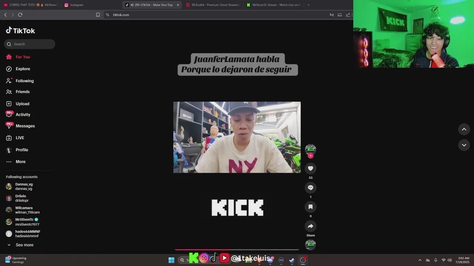The width and height of the screenshot is (474, 266).
Task: Open Wi-Fi network settings
Action: click(x=443, y=260)
